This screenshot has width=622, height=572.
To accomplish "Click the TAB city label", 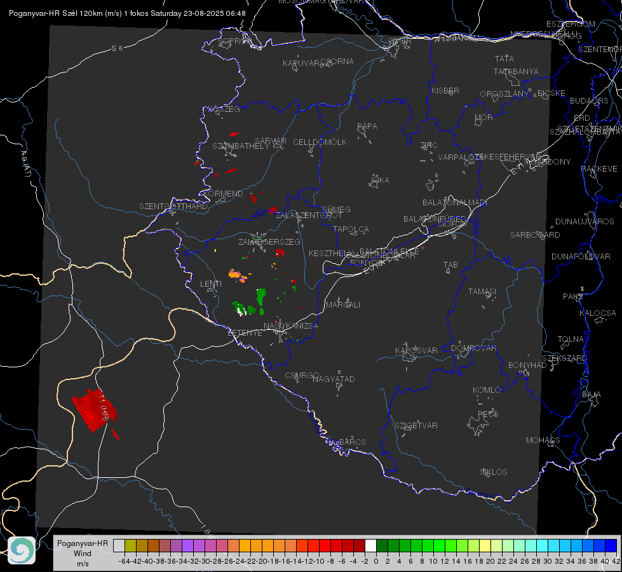I will pos(450,265).
